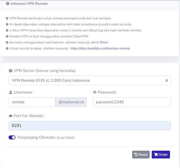Click the Perpanjang Otomatis label text
Screen dimensions: 180x168
click(x=36, y=138)
